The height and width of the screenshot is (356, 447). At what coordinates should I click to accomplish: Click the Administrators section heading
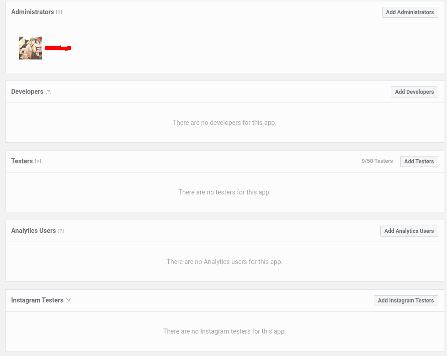(x=32, y=12)
